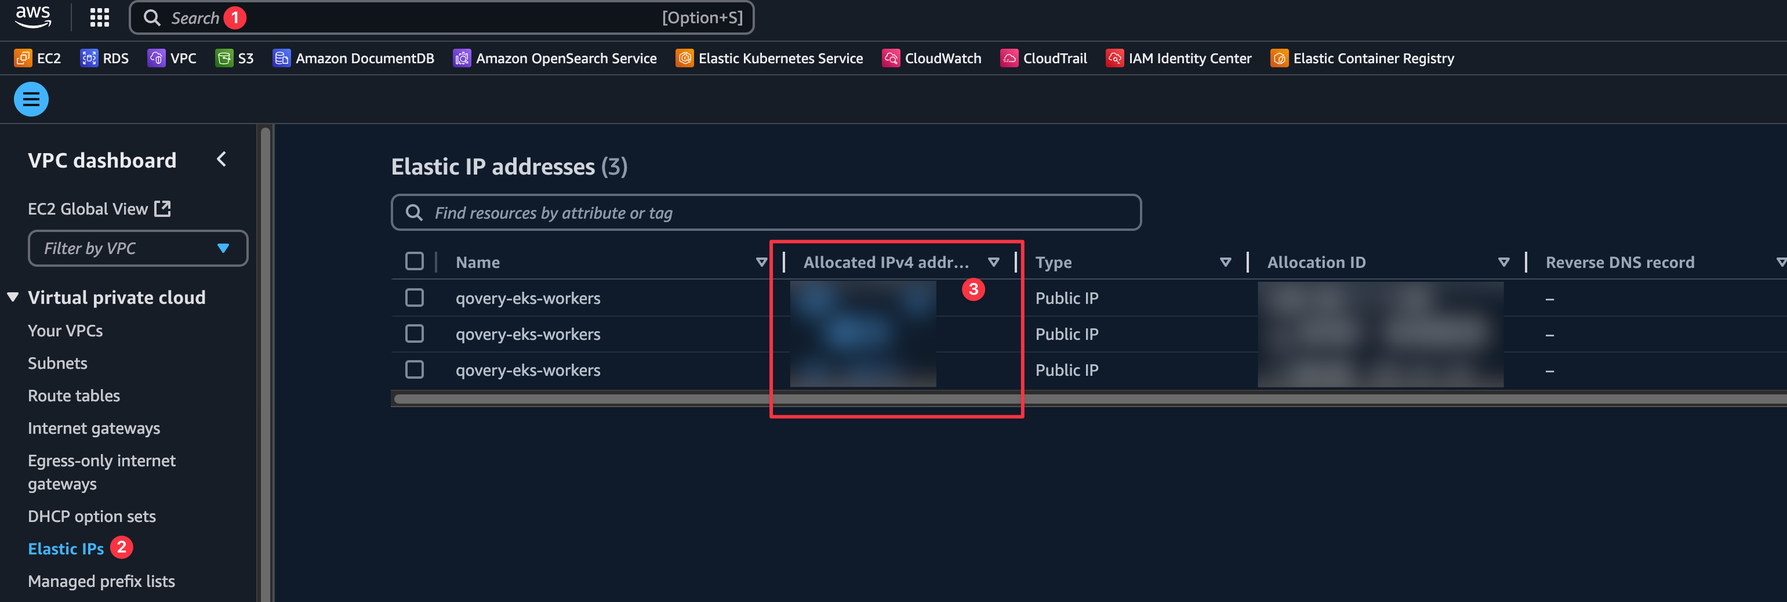Open the VPC service icon shortcut
This screenshot has height=602, width=1787.
coord(156,58)
